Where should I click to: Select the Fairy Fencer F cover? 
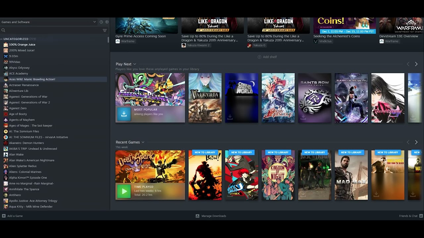(x=278, y=98)
